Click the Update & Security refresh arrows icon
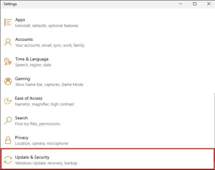215x170 pixels. (x=8, y=160)
